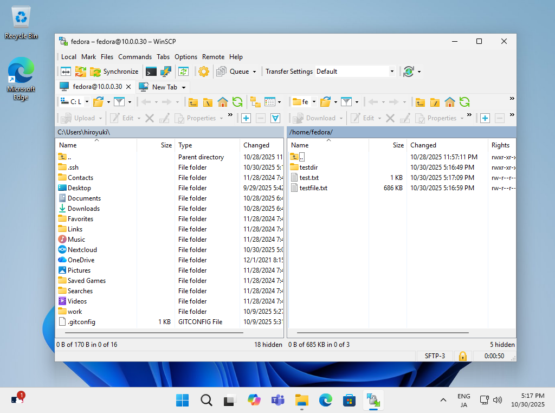555x413 pixels.
Task: Open the New Tab tab
Action: click(x=164, y=87)
